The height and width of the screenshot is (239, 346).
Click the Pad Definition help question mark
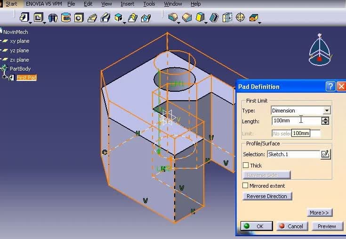330,87
